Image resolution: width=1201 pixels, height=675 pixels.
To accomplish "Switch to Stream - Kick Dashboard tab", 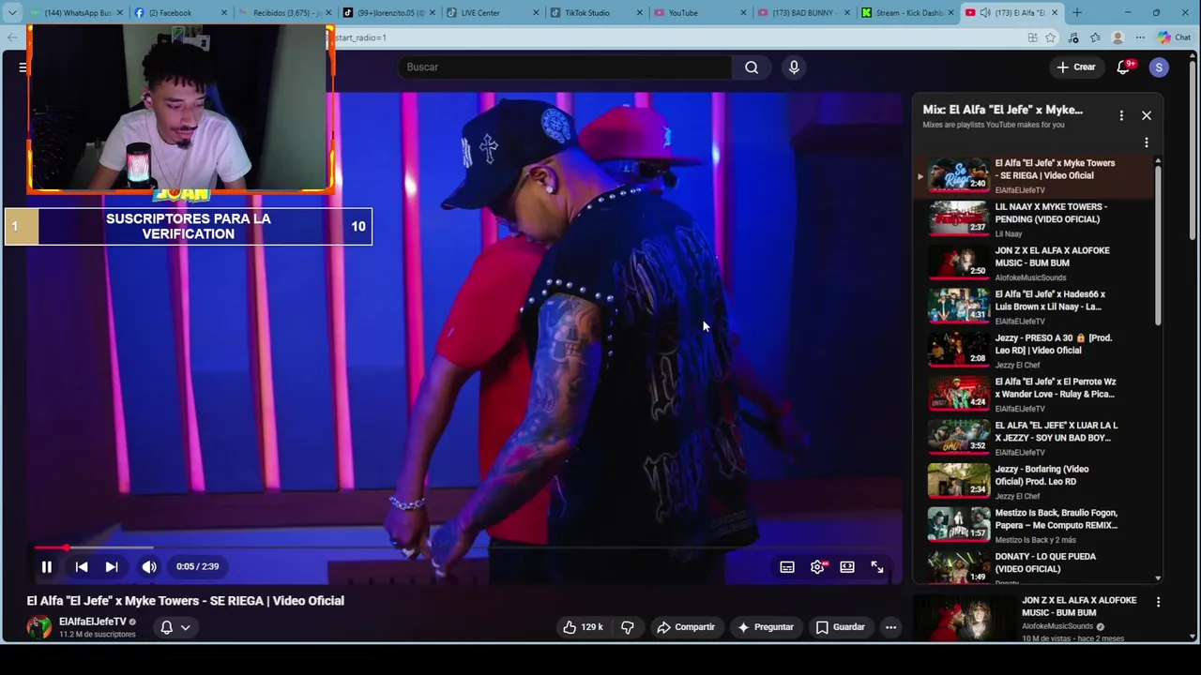I will pyautogui.click(x=905, y=12).
